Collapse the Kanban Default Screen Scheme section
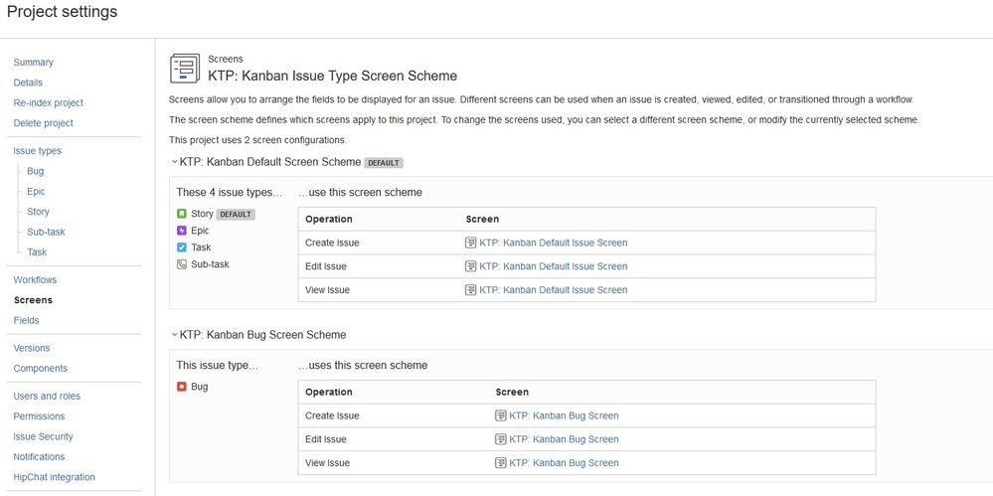Screen dimensions: 993x496 pyautogui.click(x=174, y=162)
